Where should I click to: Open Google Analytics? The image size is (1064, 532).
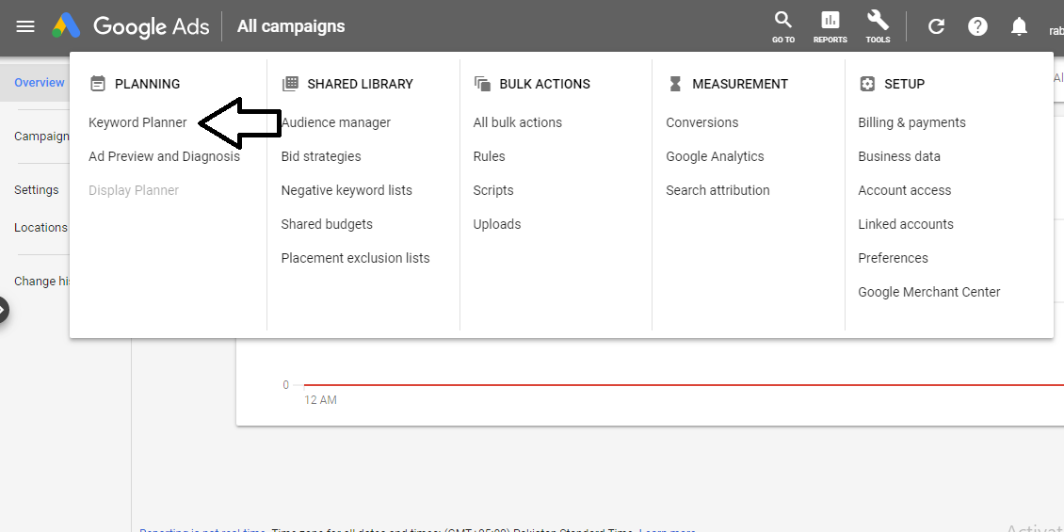coord(716,156)
